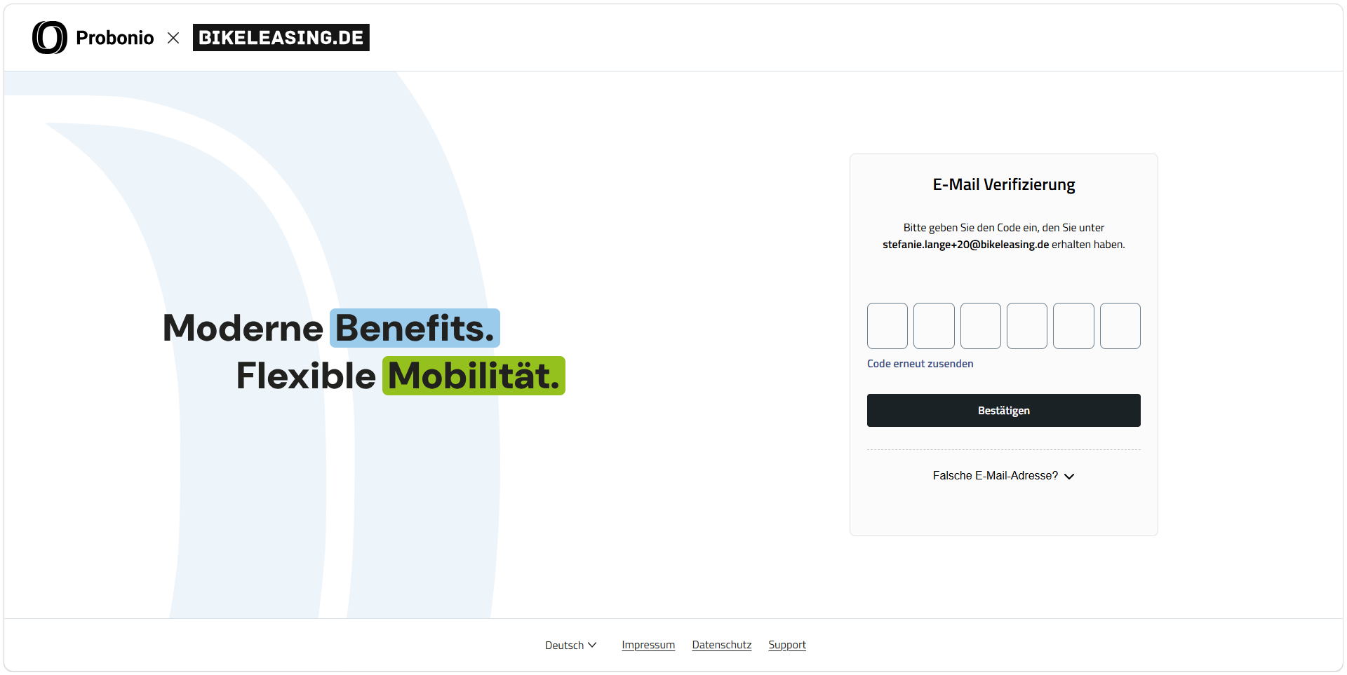Focus the second code digit box

[934, 326]
